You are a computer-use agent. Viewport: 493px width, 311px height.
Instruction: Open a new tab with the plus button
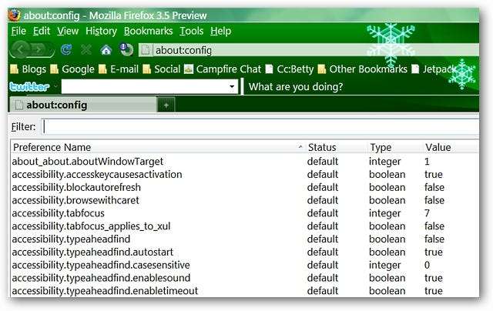click(166, 105)
